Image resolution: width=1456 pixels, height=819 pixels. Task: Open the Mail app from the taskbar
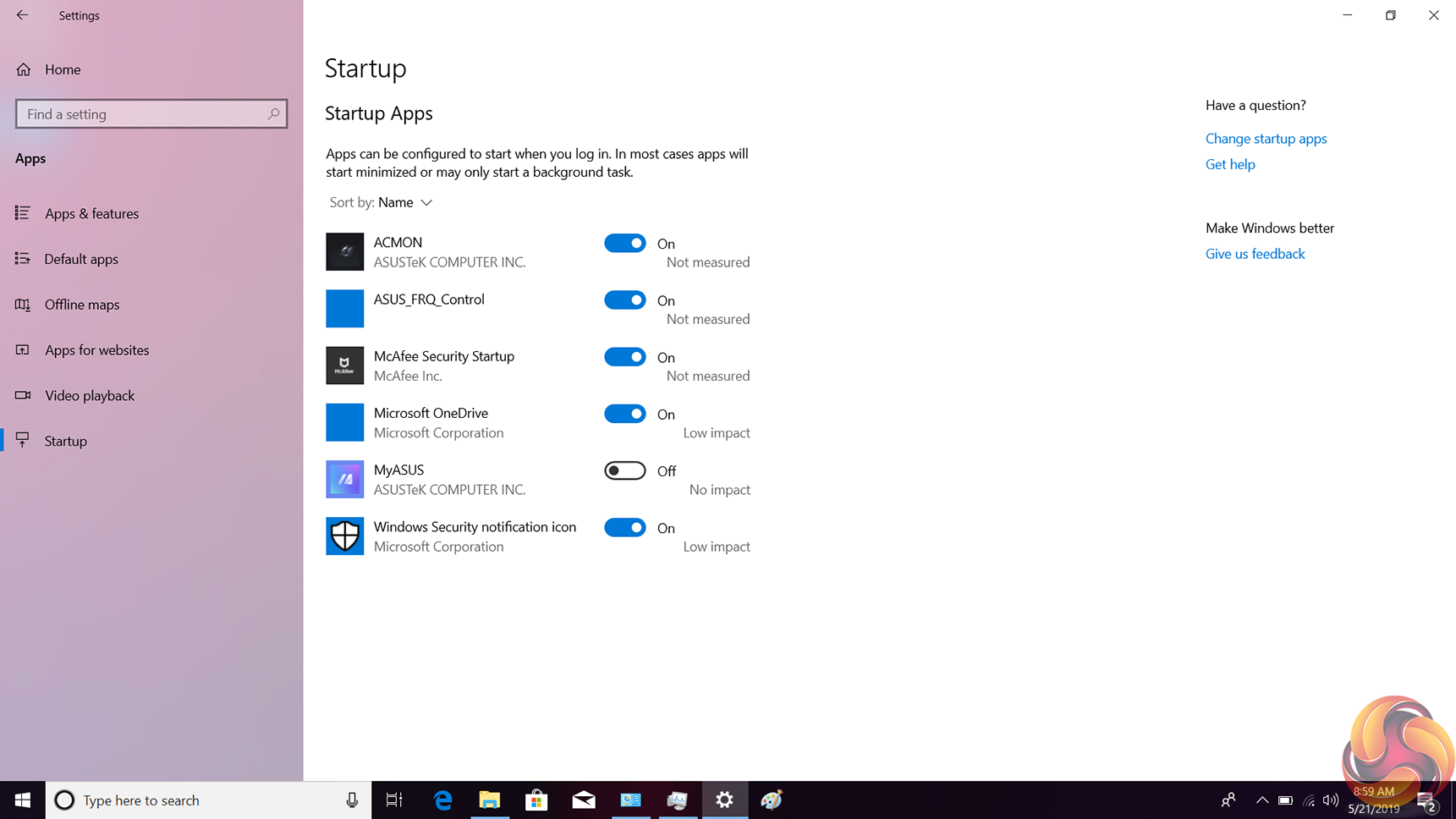[584, 800]
